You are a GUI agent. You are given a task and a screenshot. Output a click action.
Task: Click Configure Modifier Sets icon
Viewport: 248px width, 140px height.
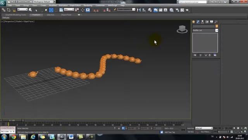[215, 55]
